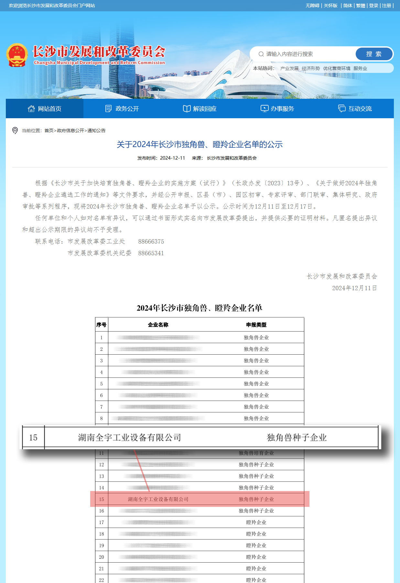Open the 办事服务 menu tab

click(x=277, y=109)
